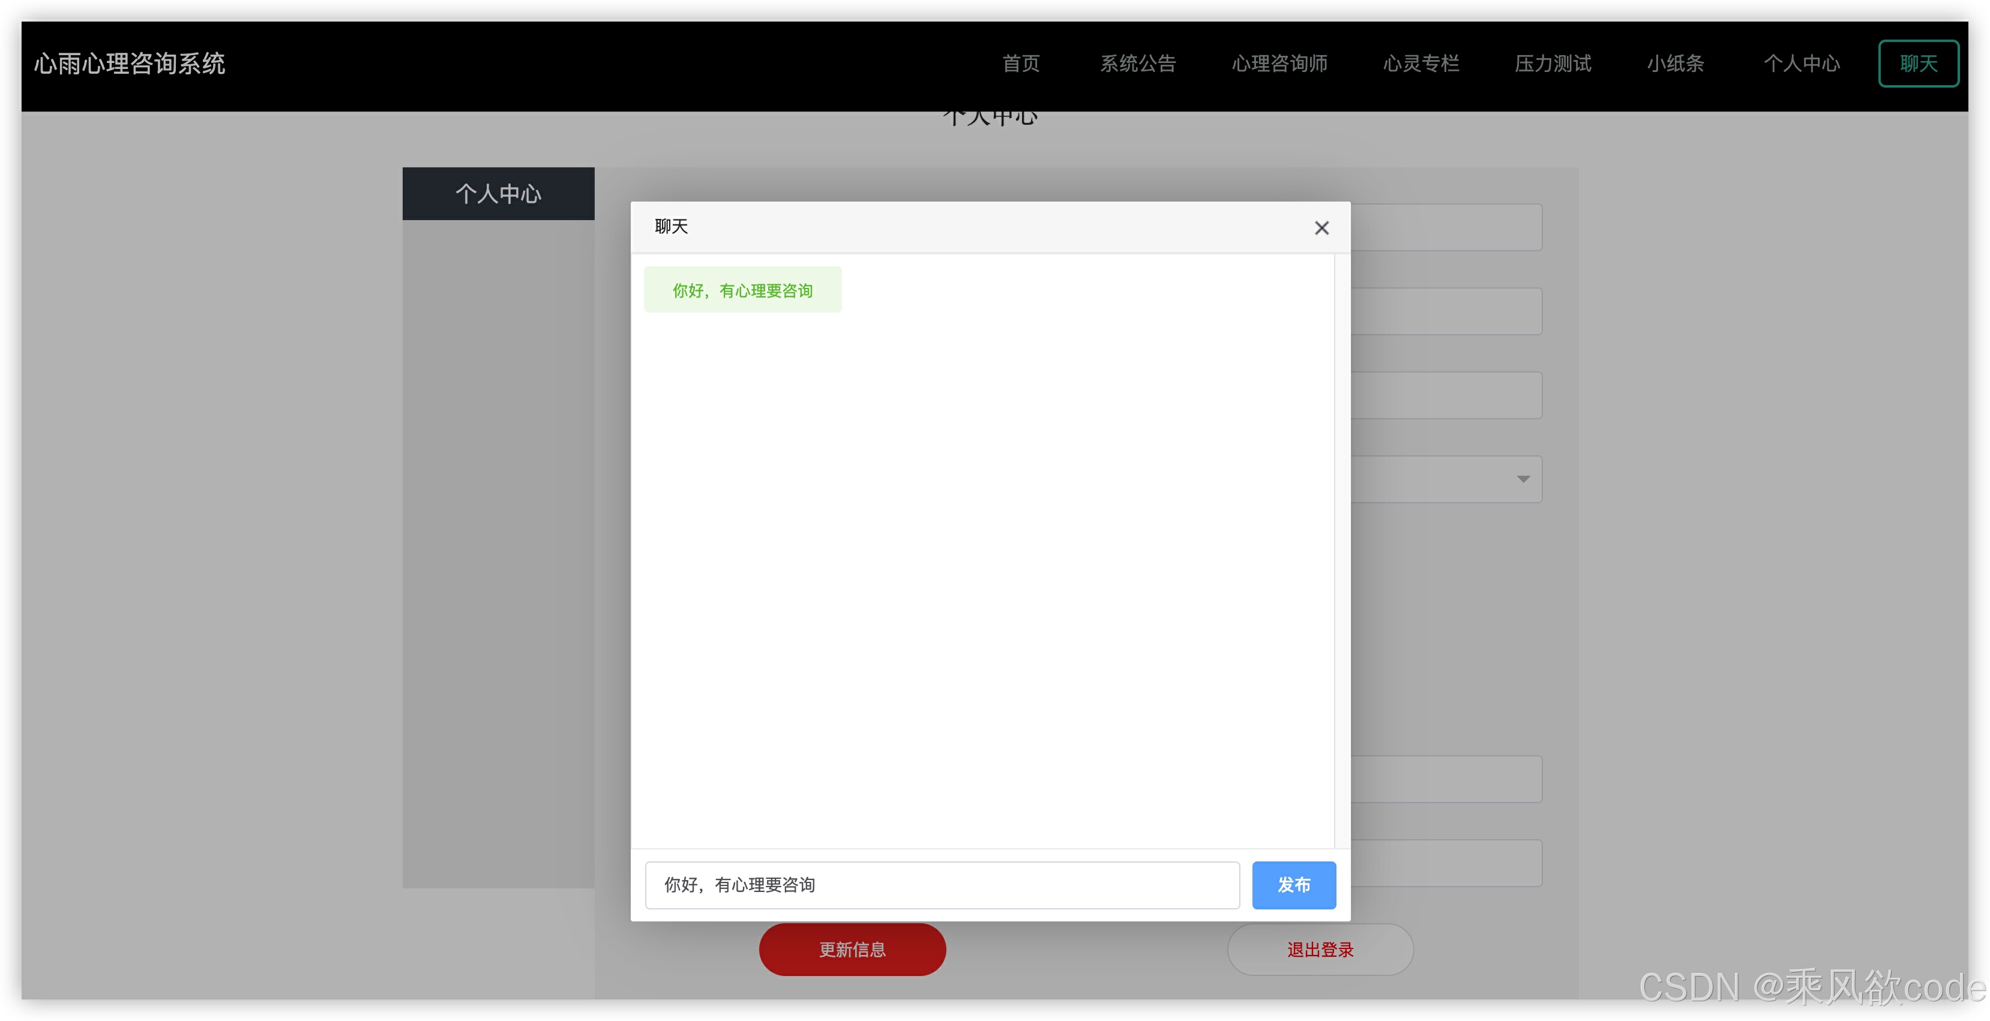This screenshot has width=1990, height=1021.
Task: Select 心灵专栏 in top navigation
Action: [1420, 64]
